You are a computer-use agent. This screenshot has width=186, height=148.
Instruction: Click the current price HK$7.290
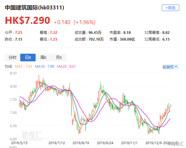tap(27, 20)
